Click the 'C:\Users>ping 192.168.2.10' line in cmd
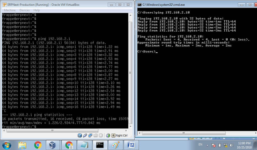The height and width of the screenshot is (150, 257). tap(163, 12)
